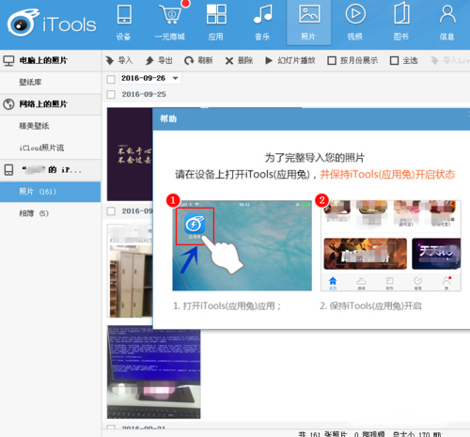Select 电脑上的照片 in sidebar
Viewport: 470px width, 437px height.
coord(51,60)
